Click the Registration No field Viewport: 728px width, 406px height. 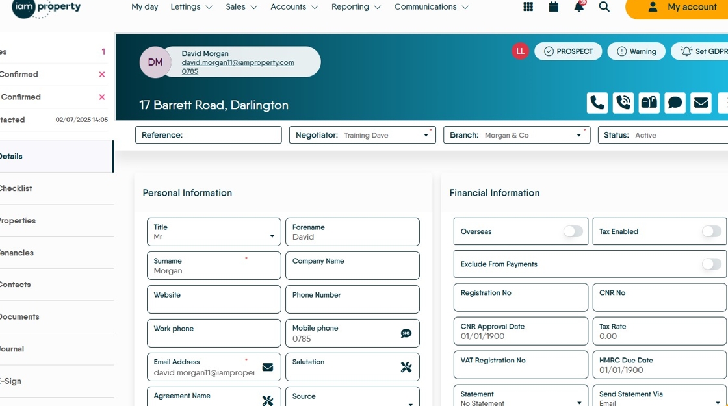point(521,298)
